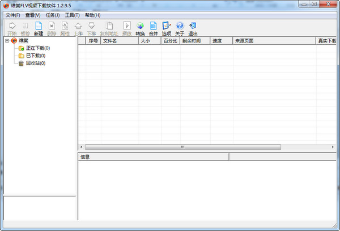The width and height of the screenshot is (340, 231).
Task: Click the 序号 column header
Action: click(x=93, y=41)
